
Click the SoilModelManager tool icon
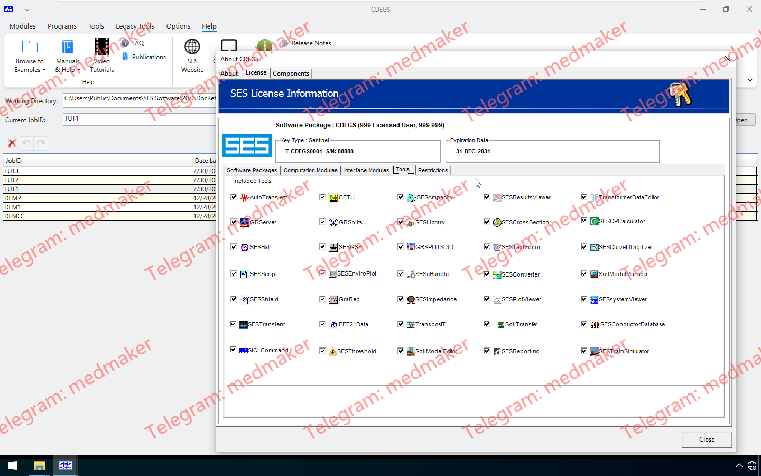(x=594, y=274)
